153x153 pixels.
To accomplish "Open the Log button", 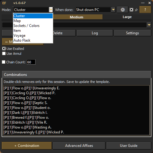I will 95,33.
